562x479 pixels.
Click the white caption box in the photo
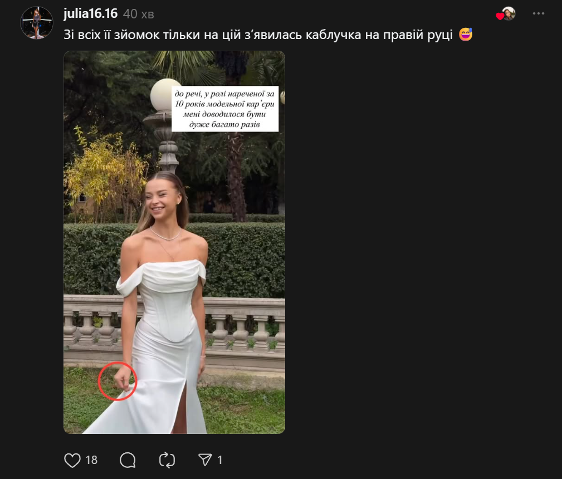[x=224, y=109]
